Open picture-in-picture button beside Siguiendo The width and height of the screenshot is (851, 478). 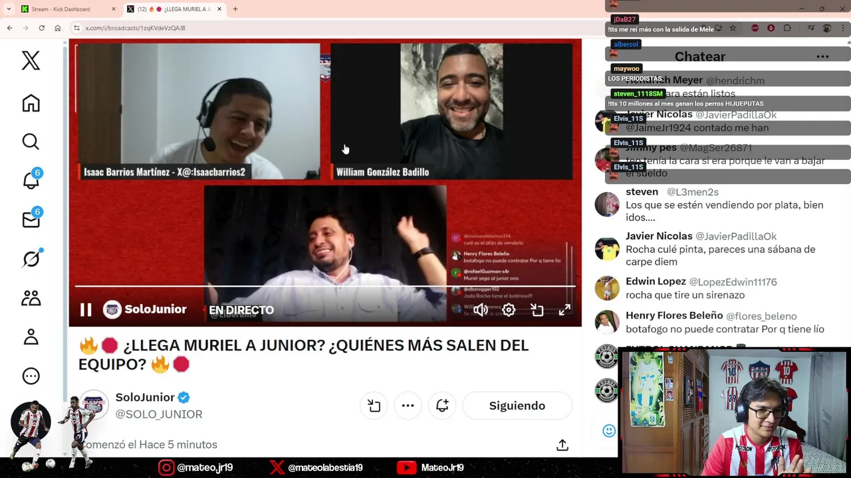(x=374, y=406)
